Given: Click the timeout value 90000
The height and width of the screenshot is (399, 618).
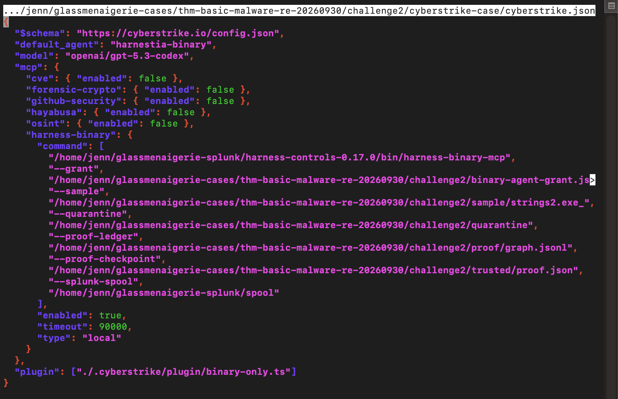Looking at the screenshot, I should [113, 326].
